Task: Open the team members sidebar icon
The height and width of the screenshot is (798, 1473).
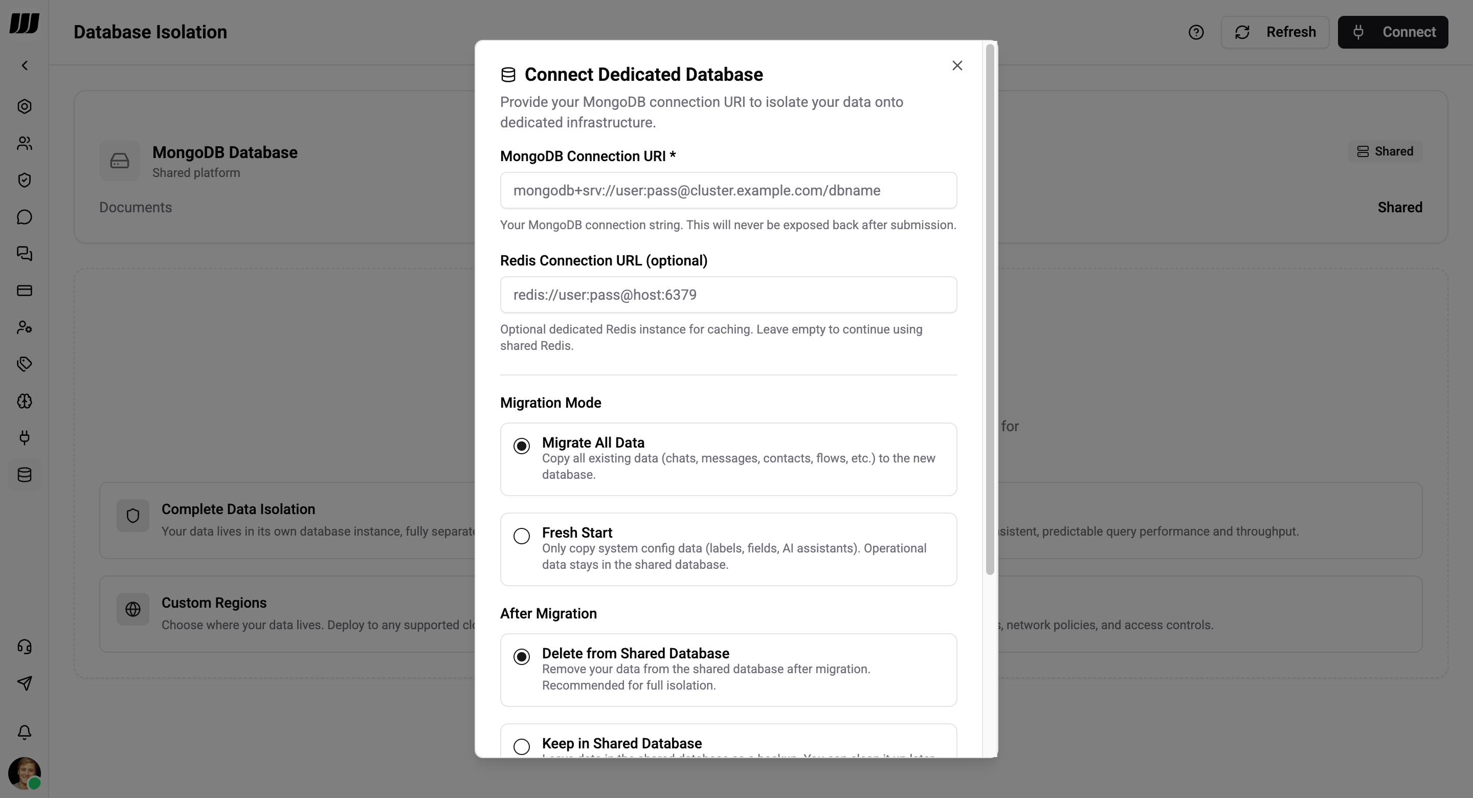Action: pyautogui.click(x=25, y=144)
